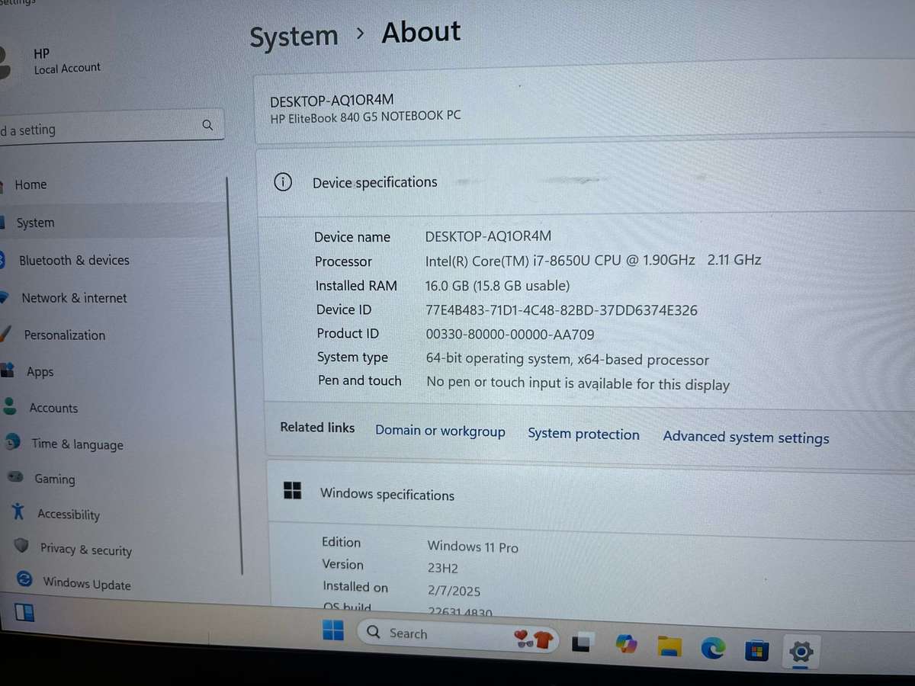
Task: Select Home in the navigation sidebar
Action: (30, 184)
